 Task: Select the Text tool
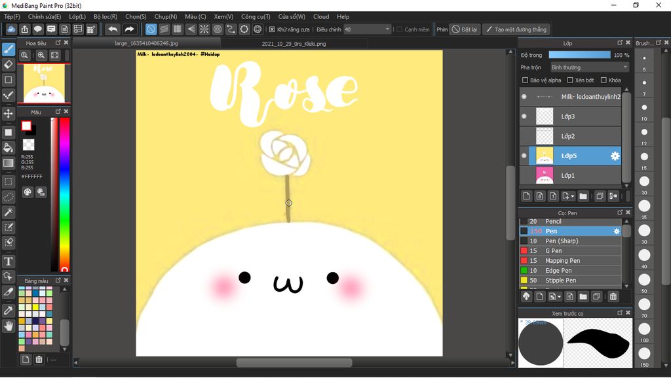pos(8,262)
